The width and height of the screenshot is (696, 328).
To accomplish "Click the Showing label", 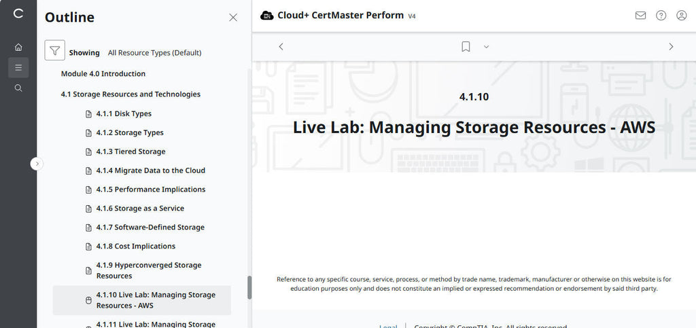I will click(84, 53).
